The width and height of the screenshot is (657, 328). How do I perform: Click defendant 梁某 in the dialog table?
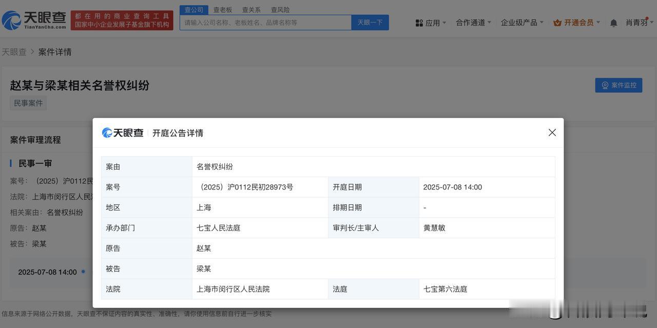click(x=204, y=268)
